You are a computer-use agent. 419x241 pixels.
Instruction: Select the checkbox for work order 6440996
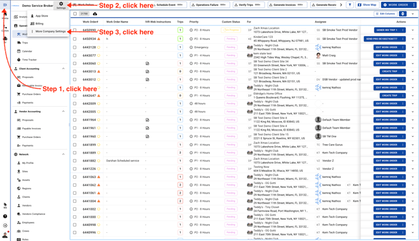75,232
